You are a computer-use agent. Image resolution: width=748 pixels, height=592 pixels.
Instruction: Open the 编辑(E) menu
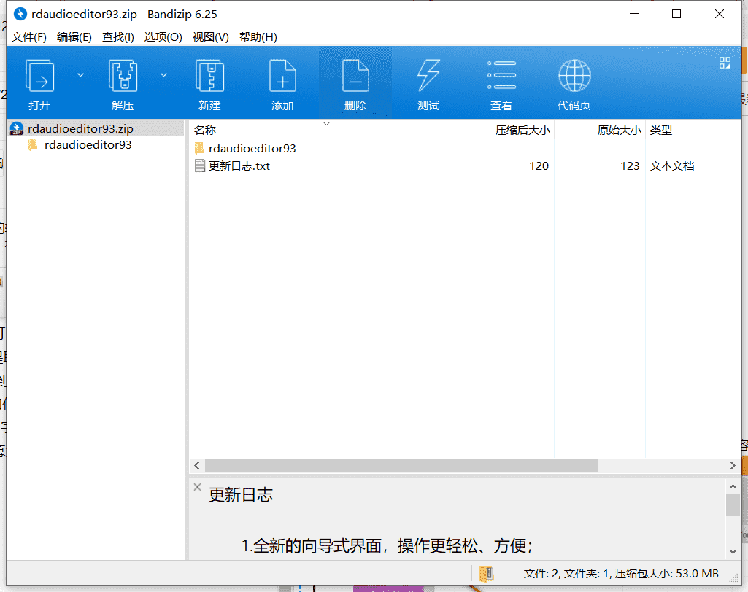[74, 37]
